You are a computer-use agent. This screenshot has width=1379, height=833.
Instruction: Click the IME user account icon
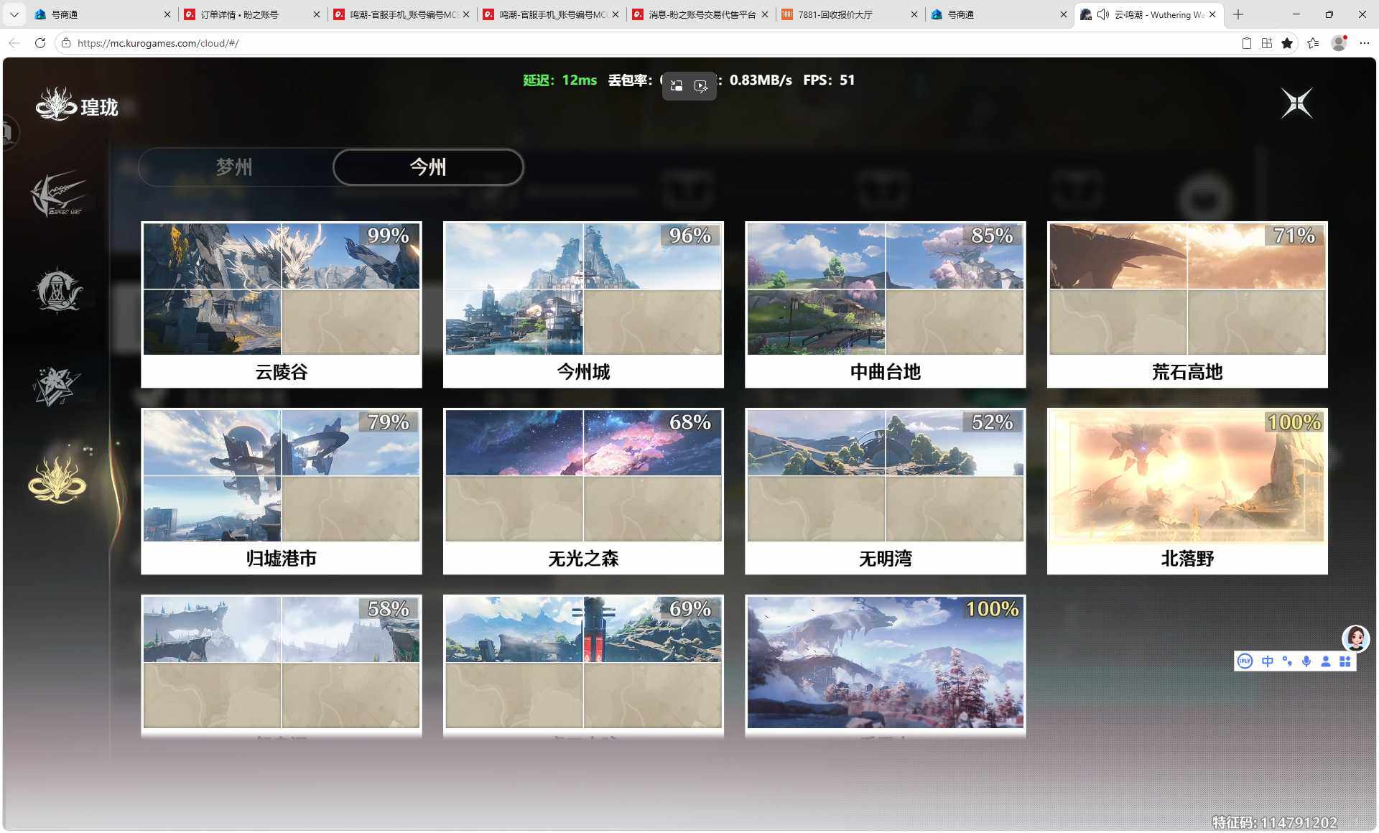(1326, 661)
